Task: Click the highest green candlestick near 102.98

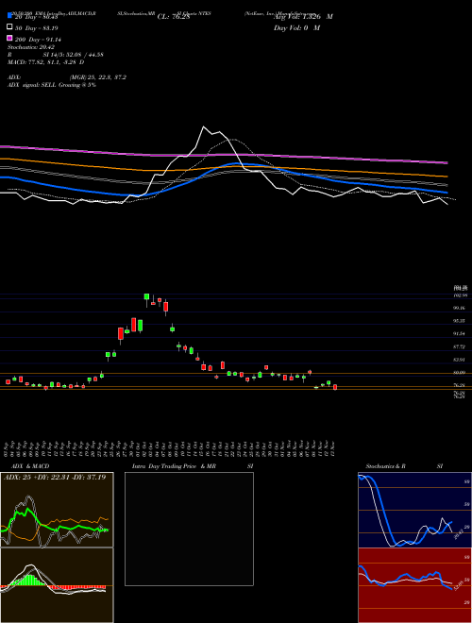Action: (x=146, y=297)
